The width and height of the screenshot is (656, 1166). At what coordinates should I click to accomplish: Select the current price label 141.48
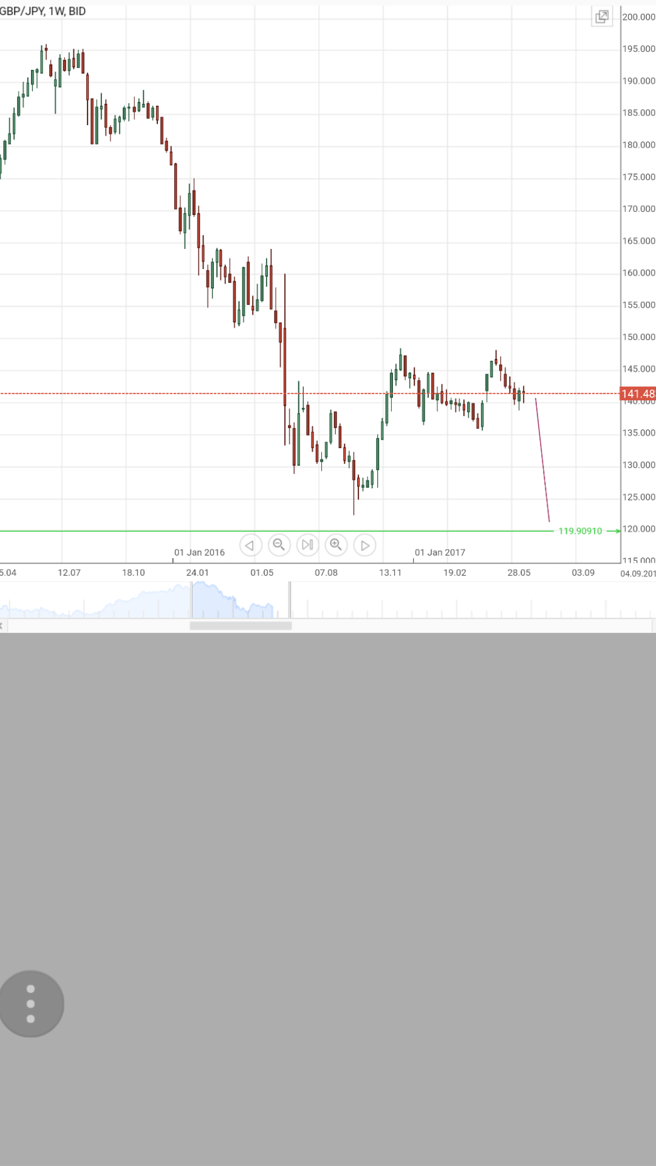(638, 394)
